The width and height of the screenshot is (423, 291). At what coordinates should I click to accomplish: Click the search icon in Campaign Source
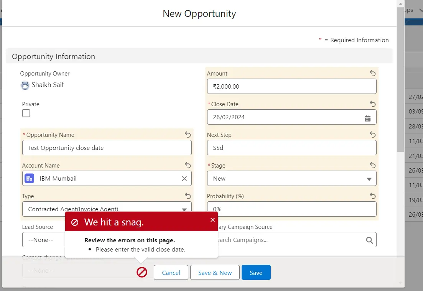pos(369,240)
